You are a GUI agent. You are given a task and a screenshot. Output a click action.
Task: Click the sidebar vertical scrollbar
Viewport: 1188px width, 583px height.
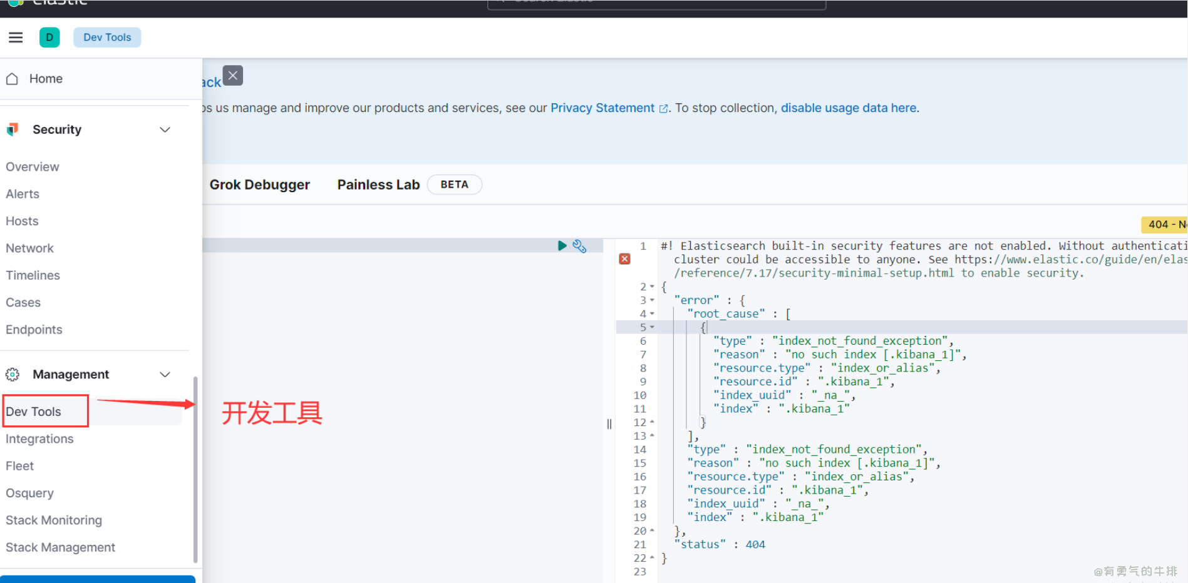(195, 469)
